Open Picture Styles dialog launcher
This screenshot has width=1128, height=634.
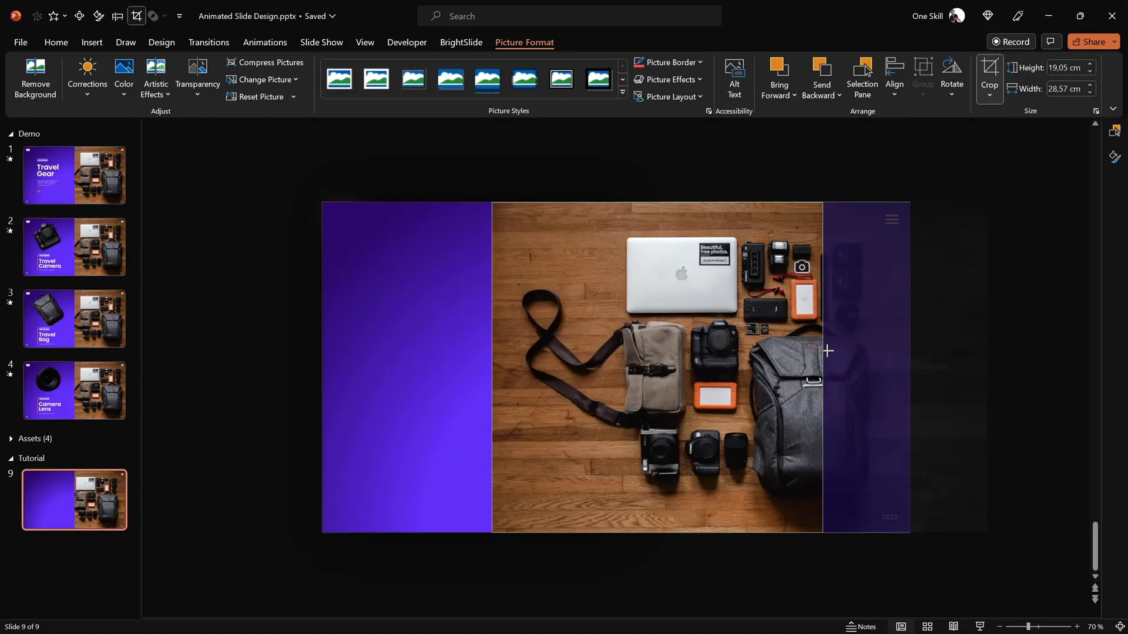pyautogui.click(x=709, y=111)
